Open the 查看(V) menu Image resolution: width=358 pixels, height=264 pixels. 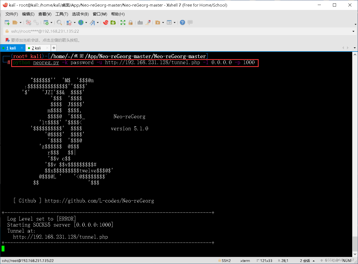tap(45, 14)
